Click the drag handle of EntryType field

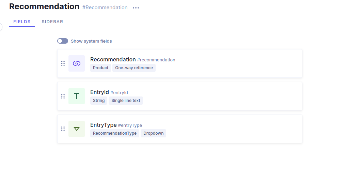[x=63, y=129]
